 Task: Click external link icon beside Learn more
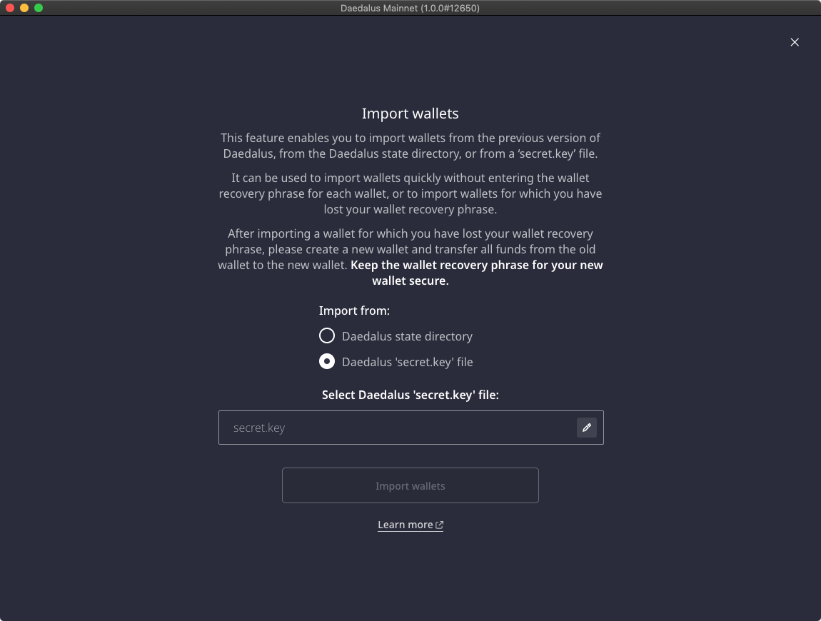tap(439, 525)
